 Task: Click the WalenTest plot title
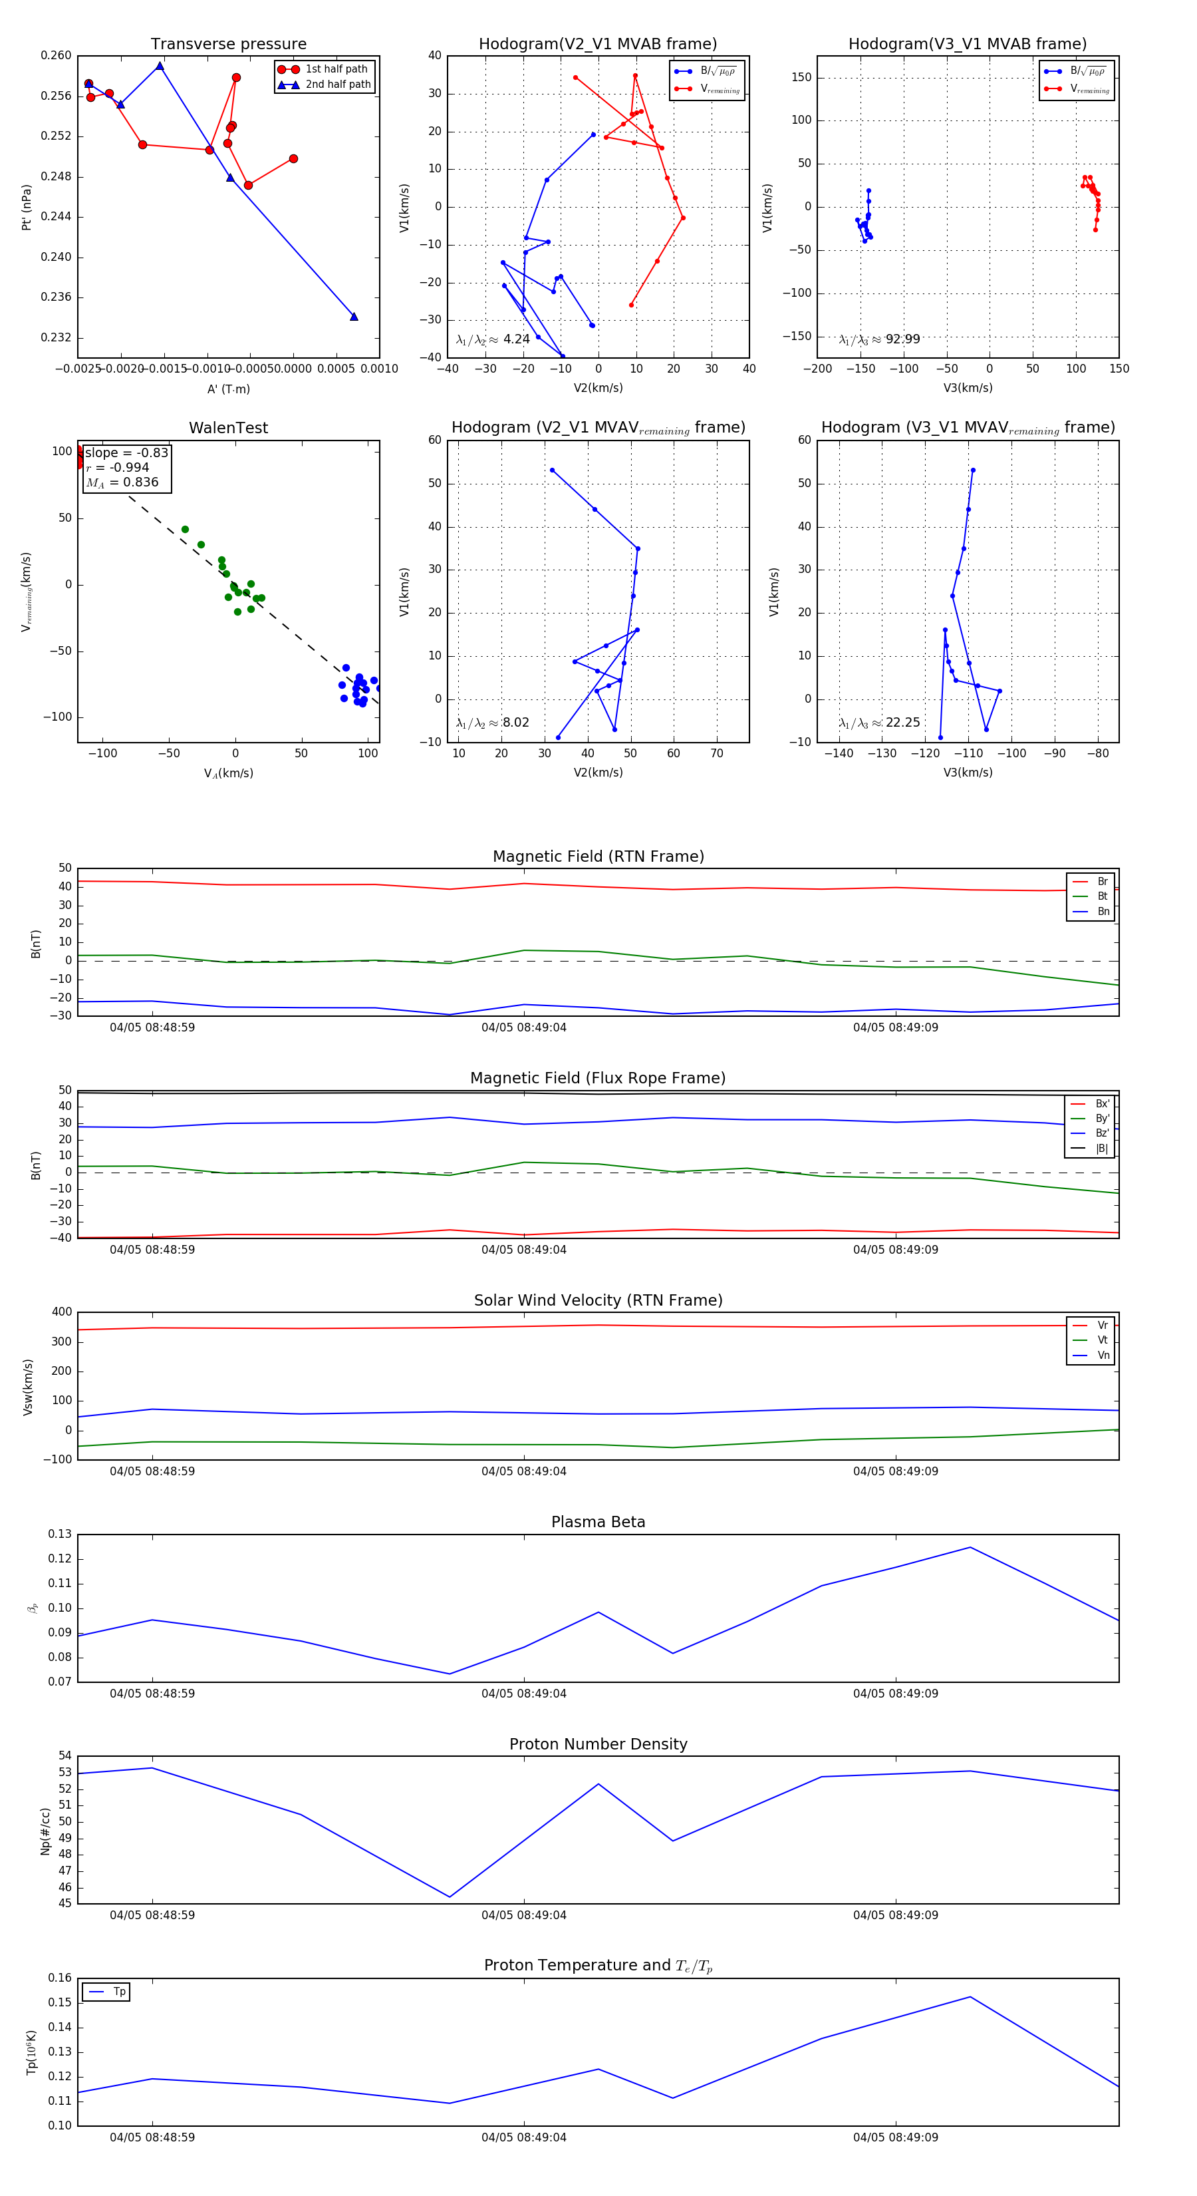(228, 428)
